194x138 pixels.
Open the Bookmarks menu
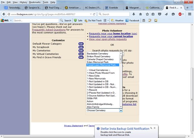point(35,2)
